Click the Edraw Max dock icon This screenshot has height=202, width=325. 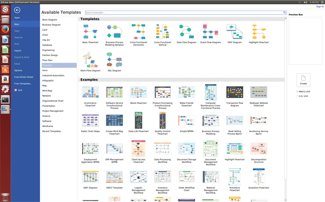(x=5, y=110)
